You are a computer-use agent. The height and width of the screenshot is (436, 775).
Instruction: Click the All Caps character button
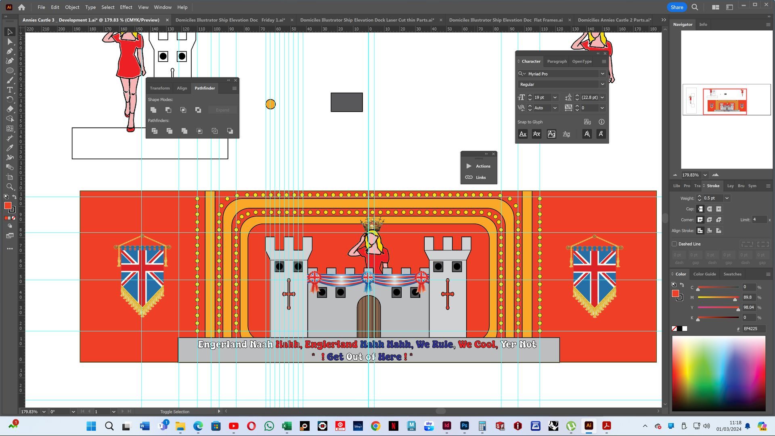tap(587, 134)
